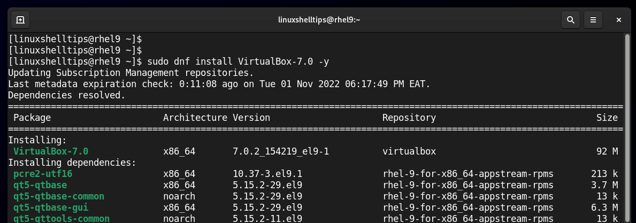Viewport: 636px width, 223px height.
Task: Click the terminal vertical scrollbar
Action: (627, 128)
